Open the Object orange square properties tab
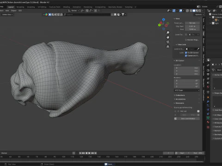 click(208, 97)
